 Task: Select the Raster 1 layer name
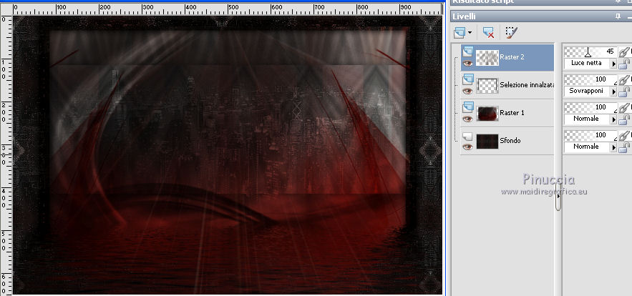(x=512, y=113)
